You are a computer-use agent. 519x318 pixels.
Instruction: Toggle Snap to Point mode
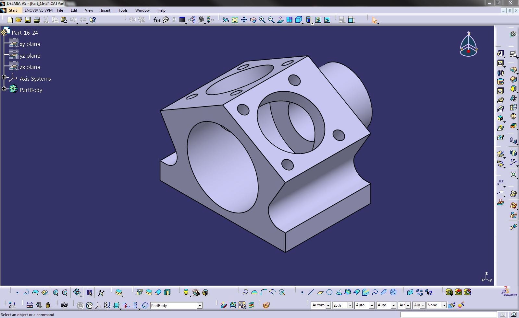(101, 292)
